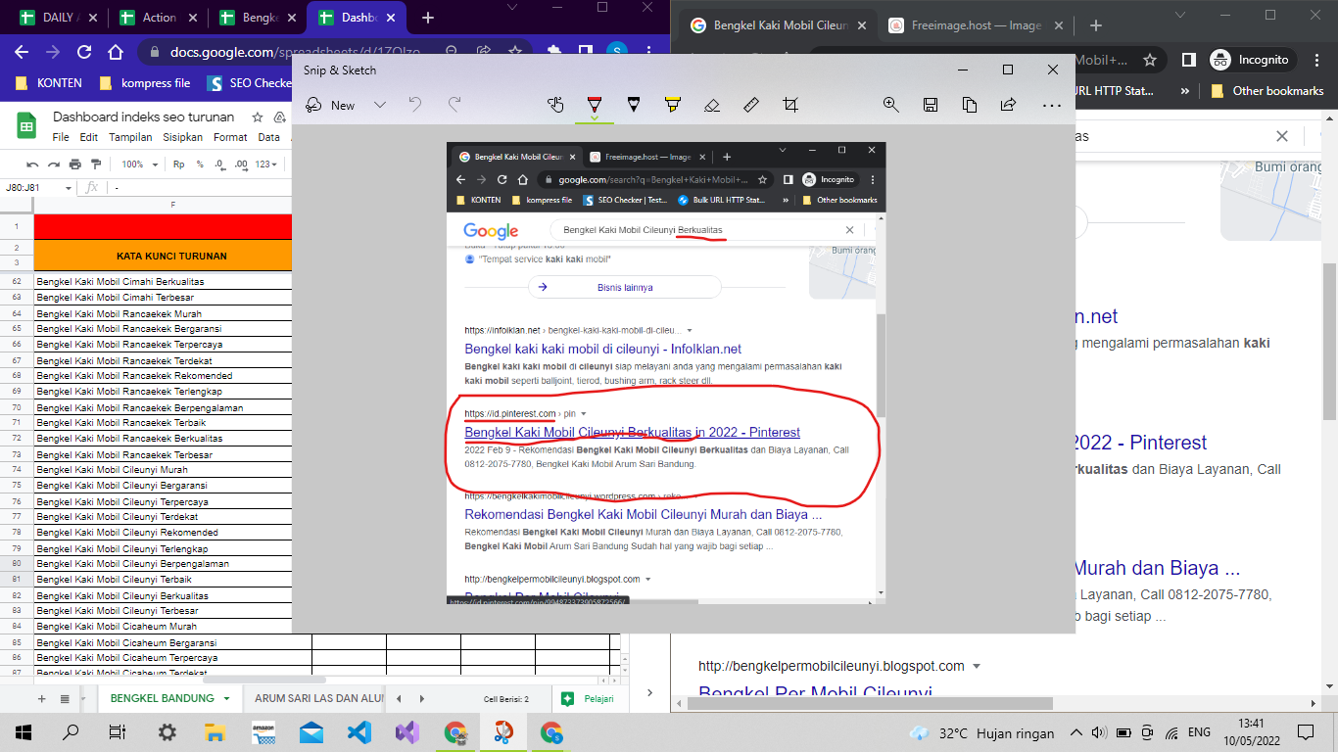Image resolution: width=1338 pixels, height=752 pixels.
Task: Open the BENGKEL BANDUNG sheet tab dropdown arrow
Action: tap(227, 699)
